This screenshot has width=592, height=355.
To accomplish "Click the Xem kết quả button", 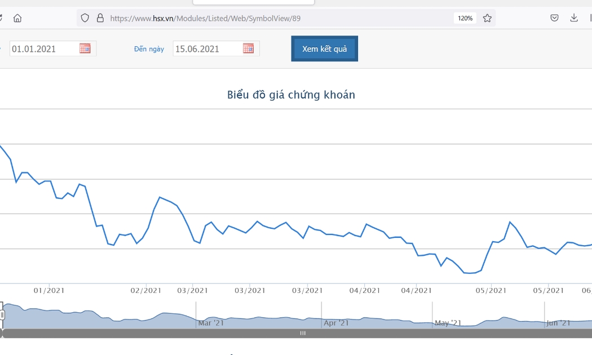I will (x=324, y=48).
